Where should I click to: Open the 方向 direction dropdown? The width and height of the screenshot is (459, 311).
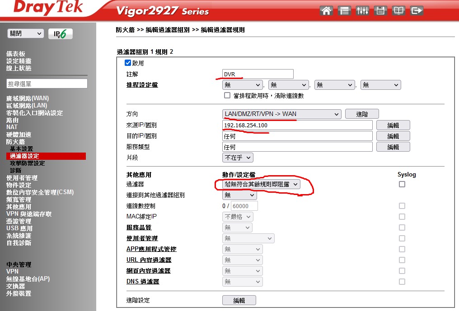coord(281,114)
